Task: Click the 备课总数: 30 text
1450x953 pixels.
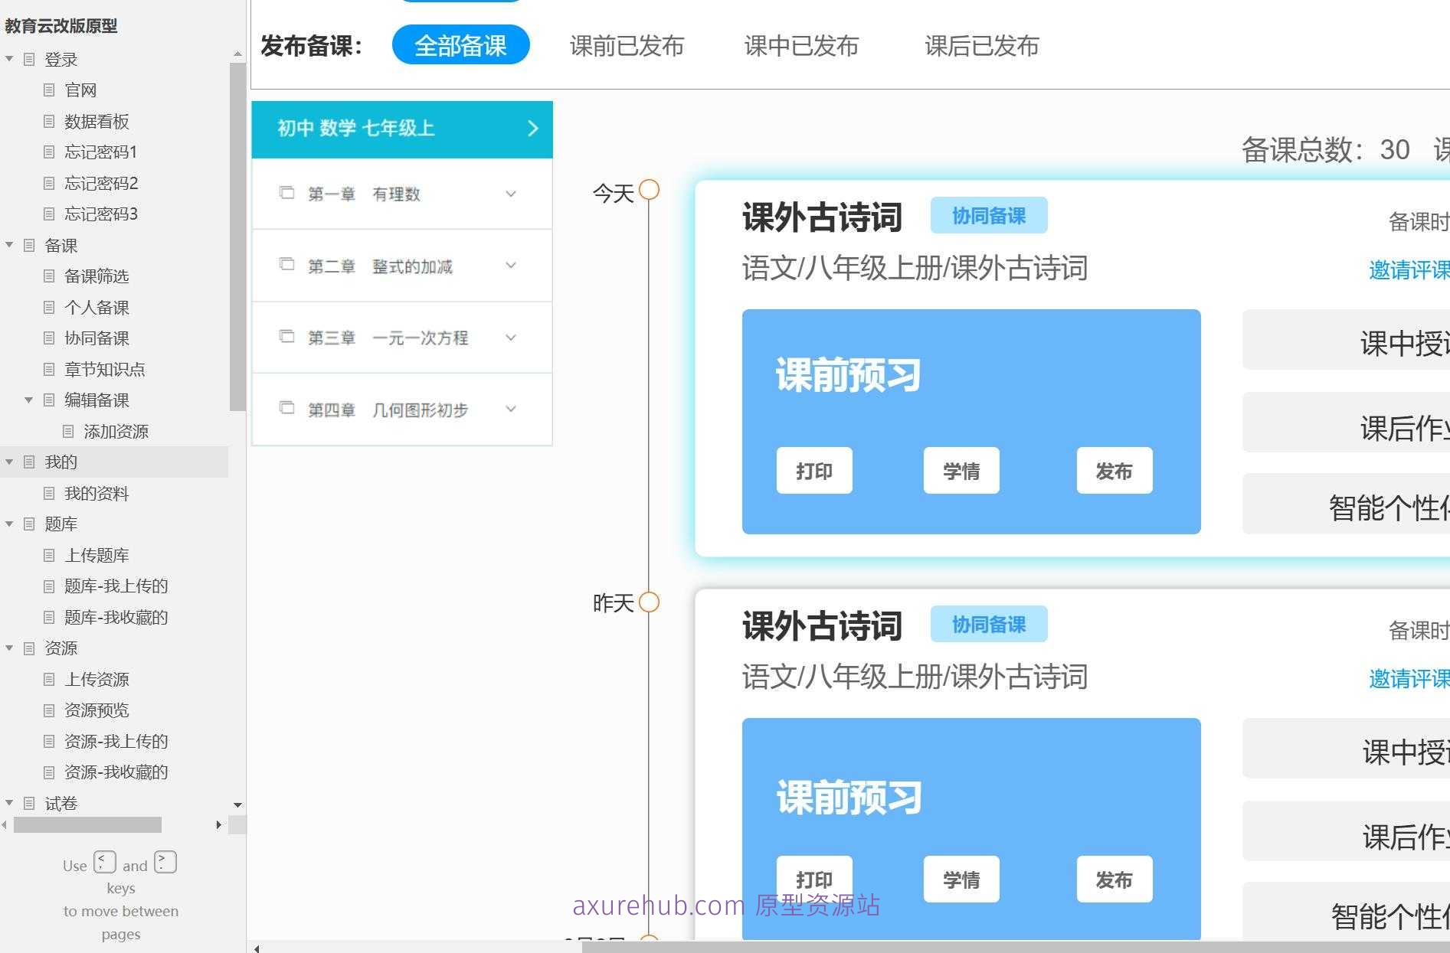Action: 1325,149
